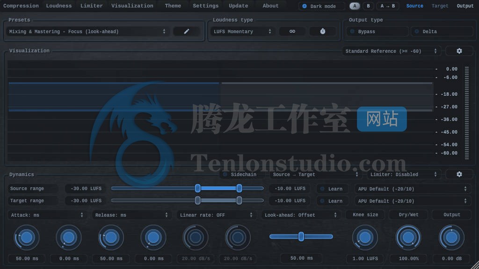The image size is (479, 269).
Task: Click the 100.00% dry/wet value field
Action: (409, 258)
